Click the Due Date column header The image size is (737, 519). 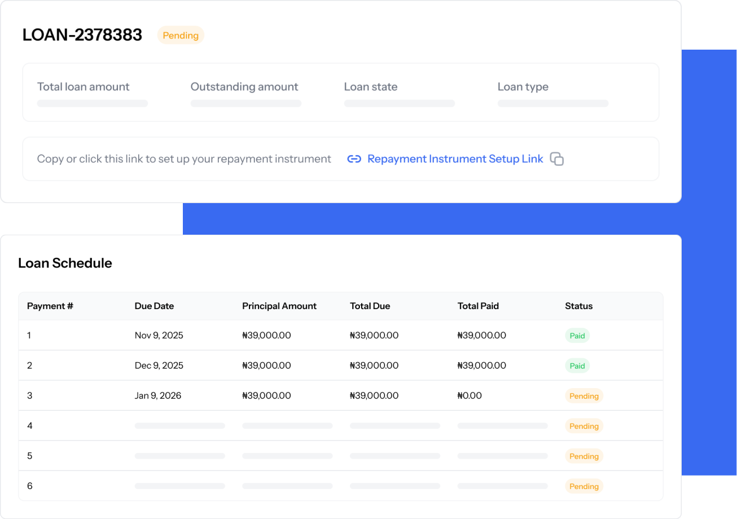(x=154, y=306)
